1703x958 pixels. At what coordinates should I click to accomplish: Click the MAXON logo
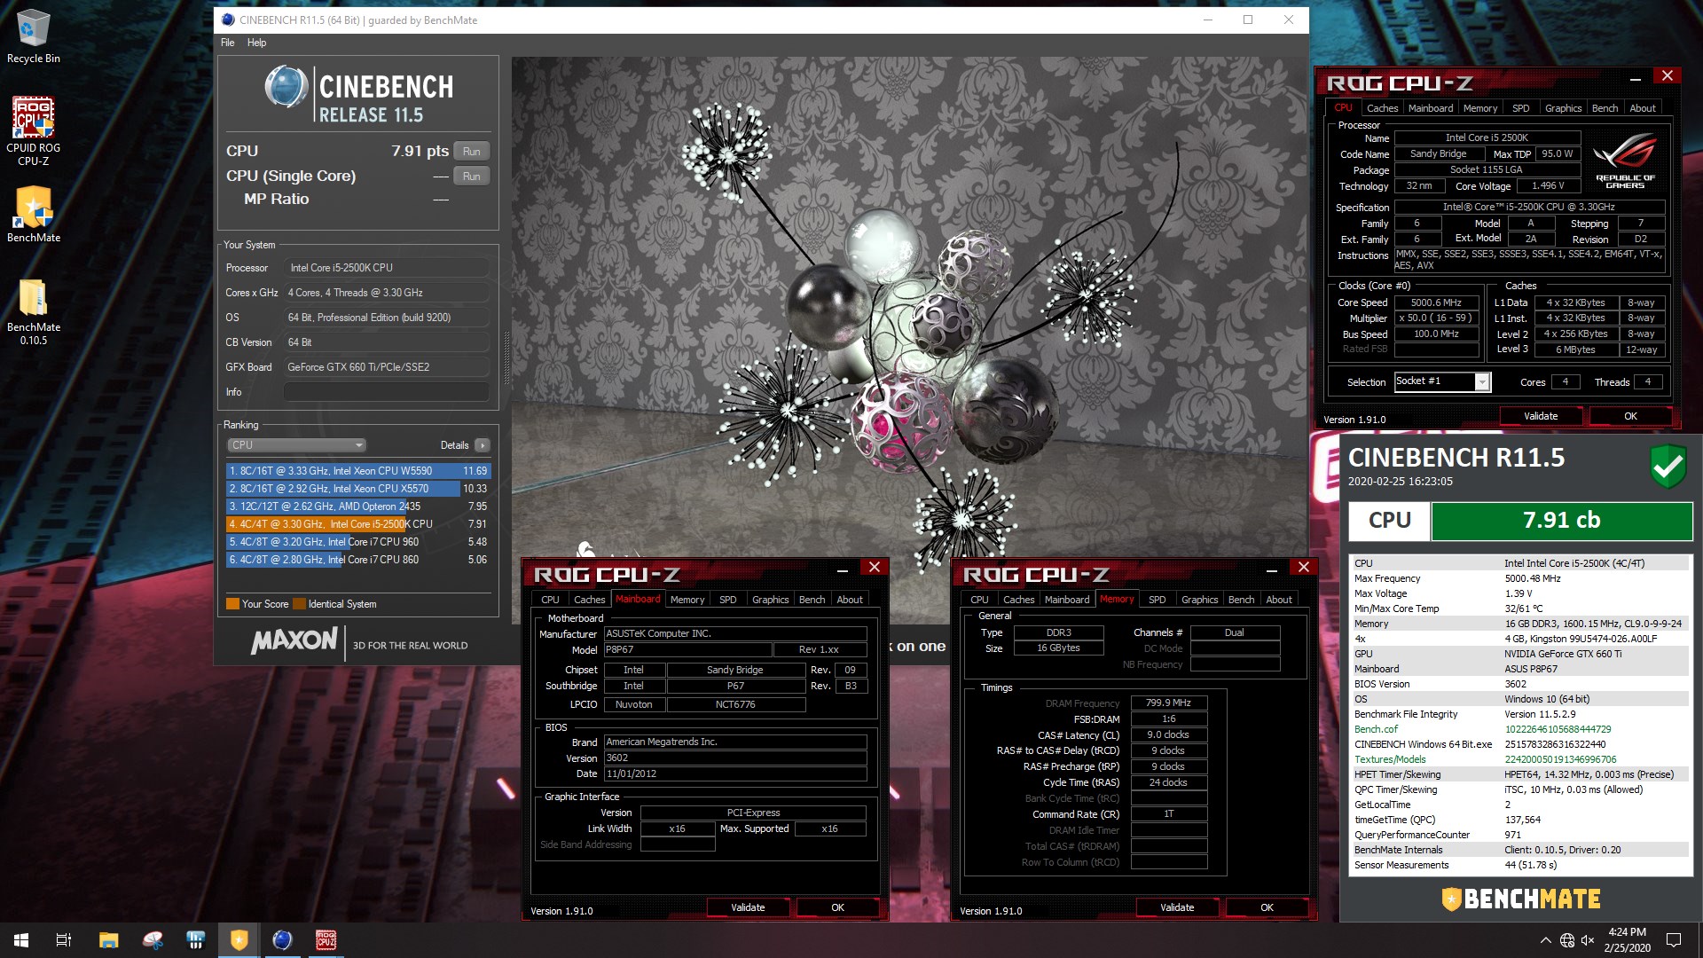[x=294, y=640]
